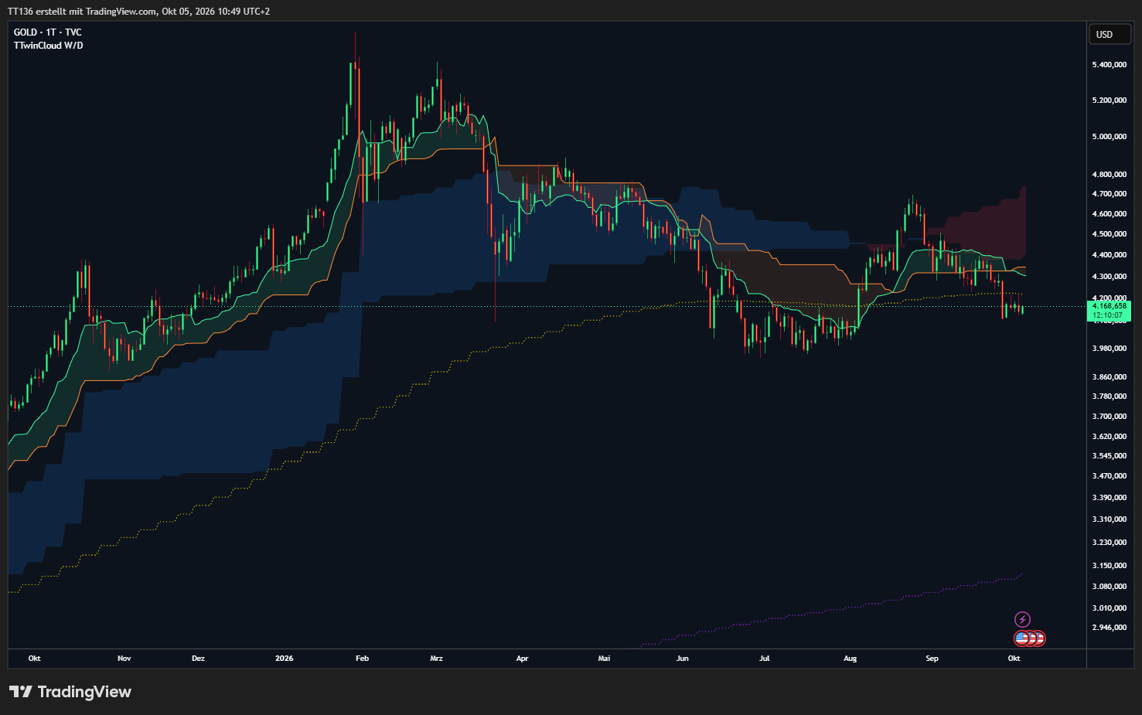
Task: Select the TTwinCloud W/D indicator label
Action: point(49,46)
